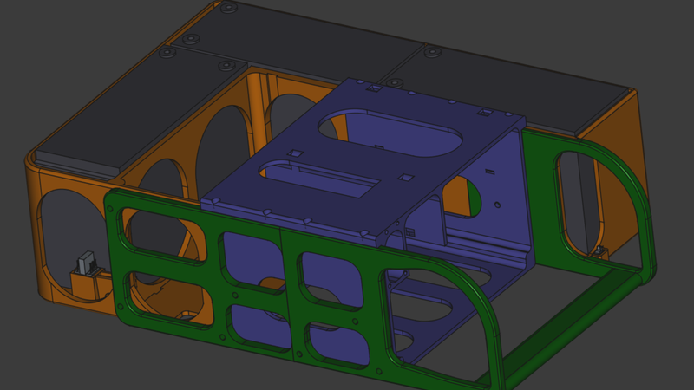Click the screw at top cover's back corner
Image resolution: width=694 pixels, height=390 pixels.
click(227, 7)
